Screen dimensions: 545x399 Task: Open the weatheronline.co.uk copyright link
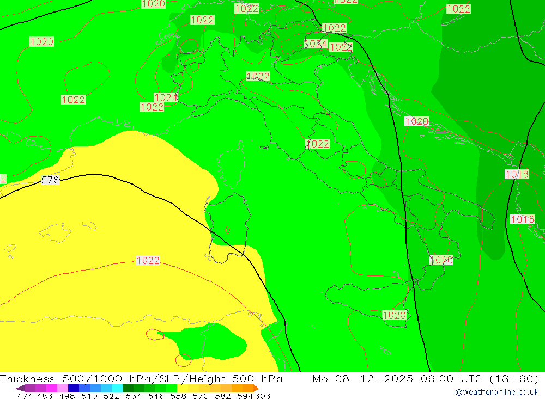click(x=496, y=392)
